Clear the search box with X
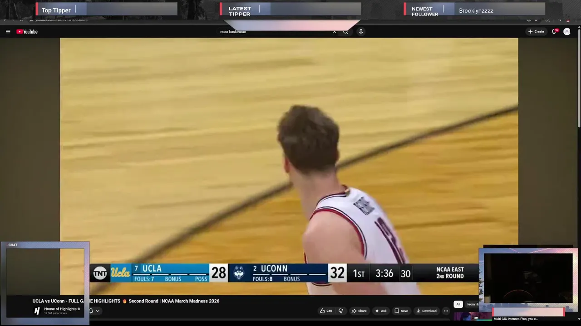Viewport: 581px width, 326px height. pyautogui.click(x=335, y=32)
